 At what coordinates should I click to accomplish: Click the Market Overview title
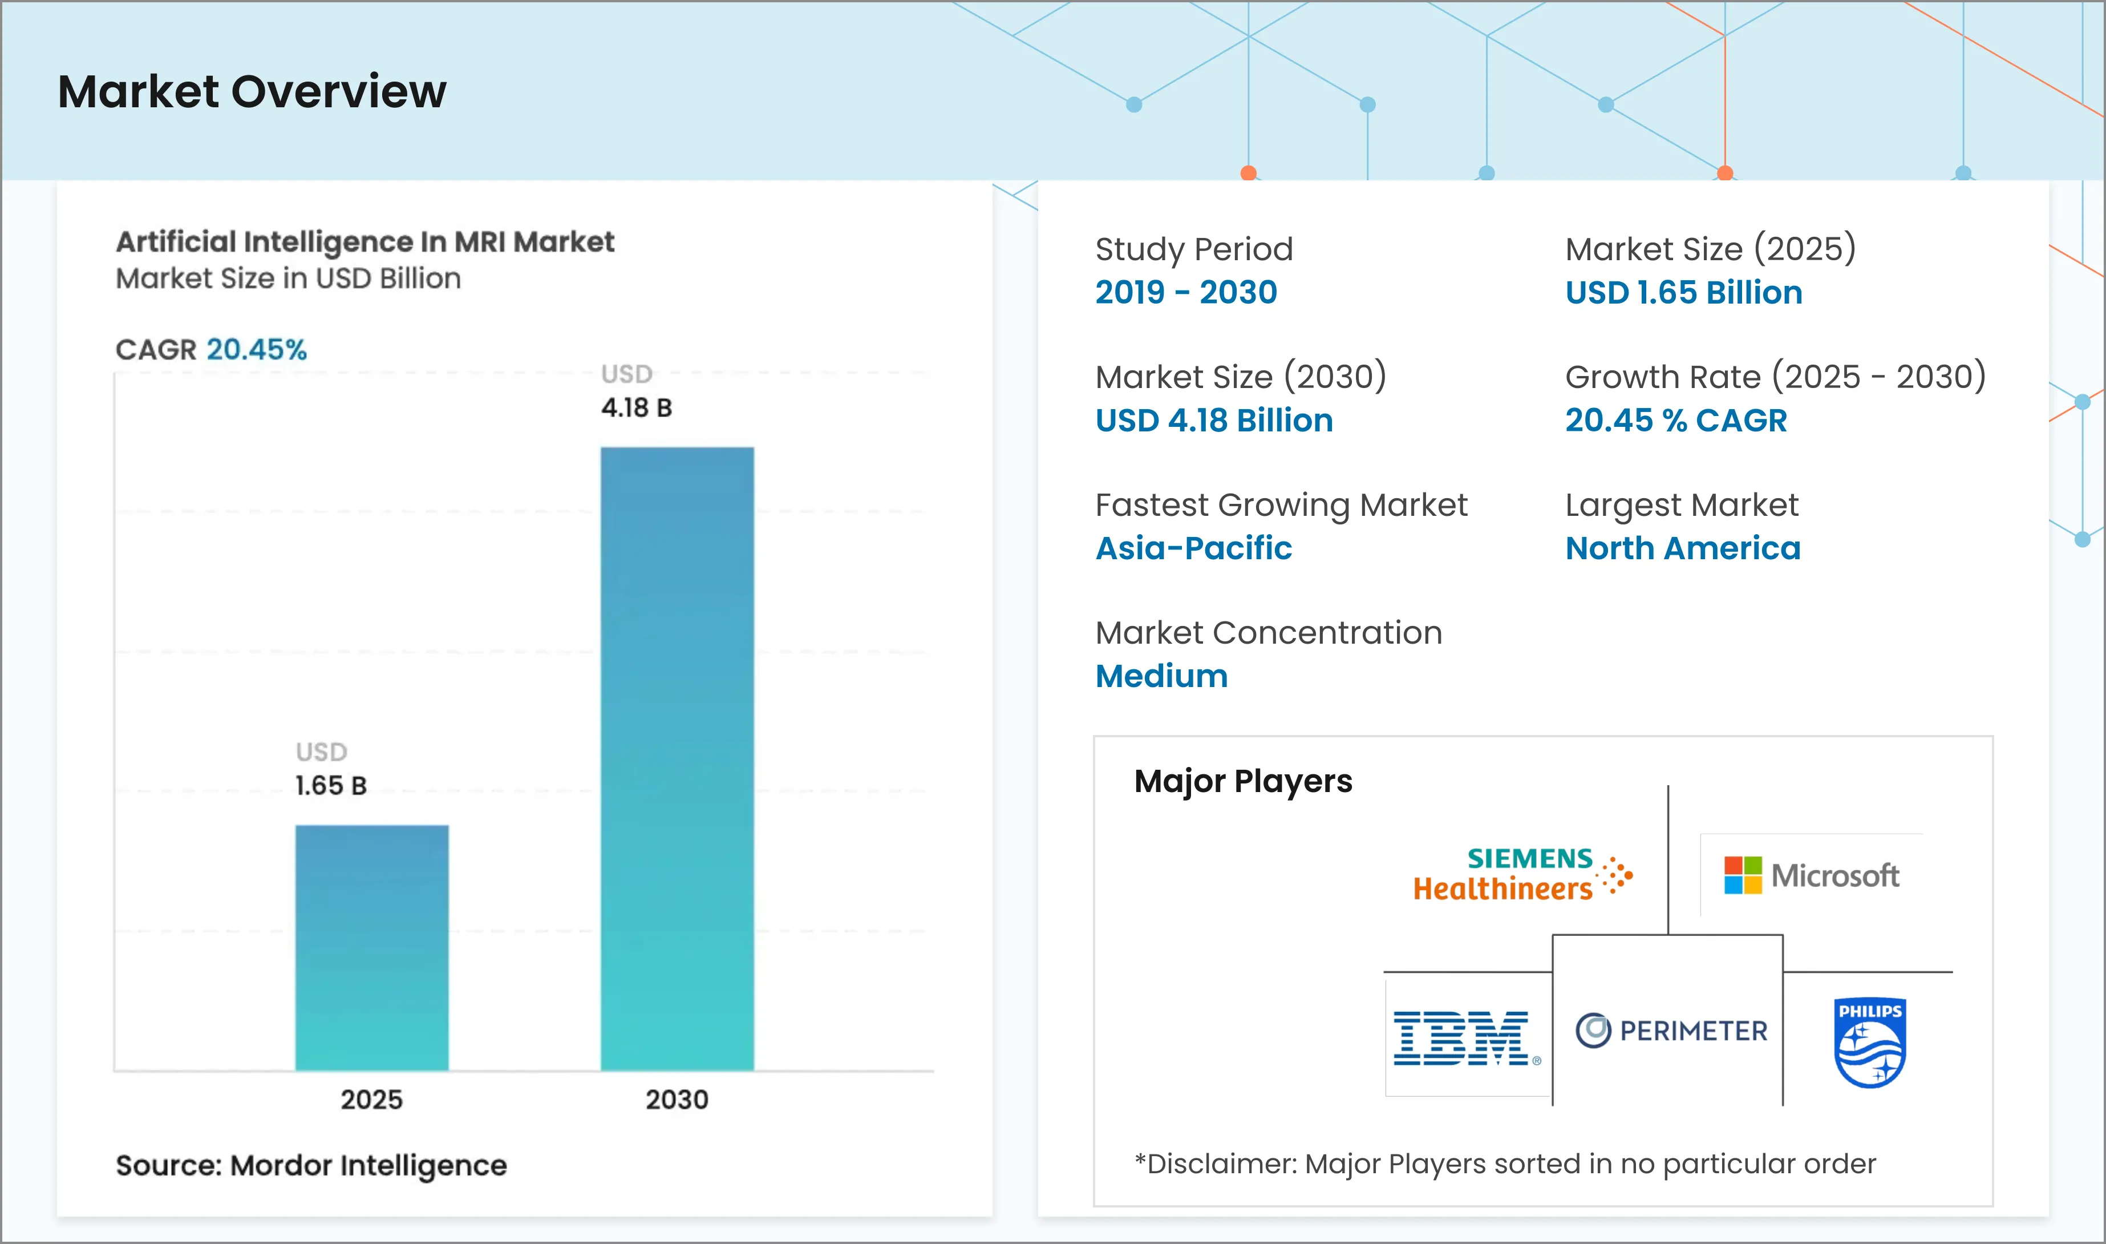(252, 92)
